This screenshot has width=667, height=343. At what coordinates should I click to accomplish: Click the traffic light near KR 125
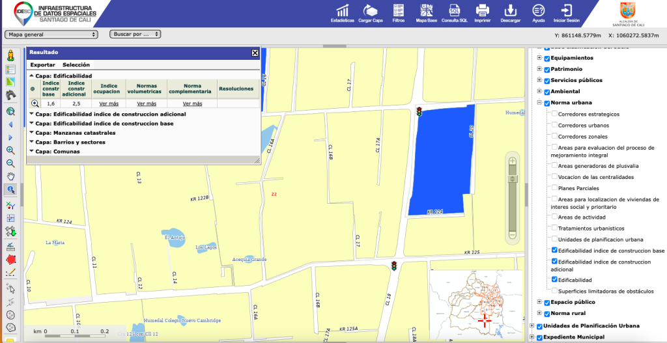click(x=394, y=266)
